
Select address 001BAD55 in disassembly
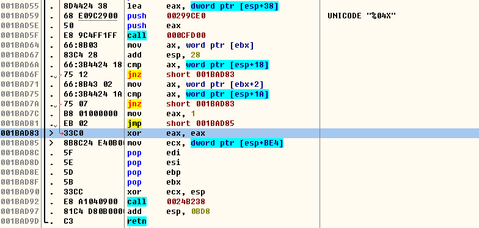click(20, 6)
